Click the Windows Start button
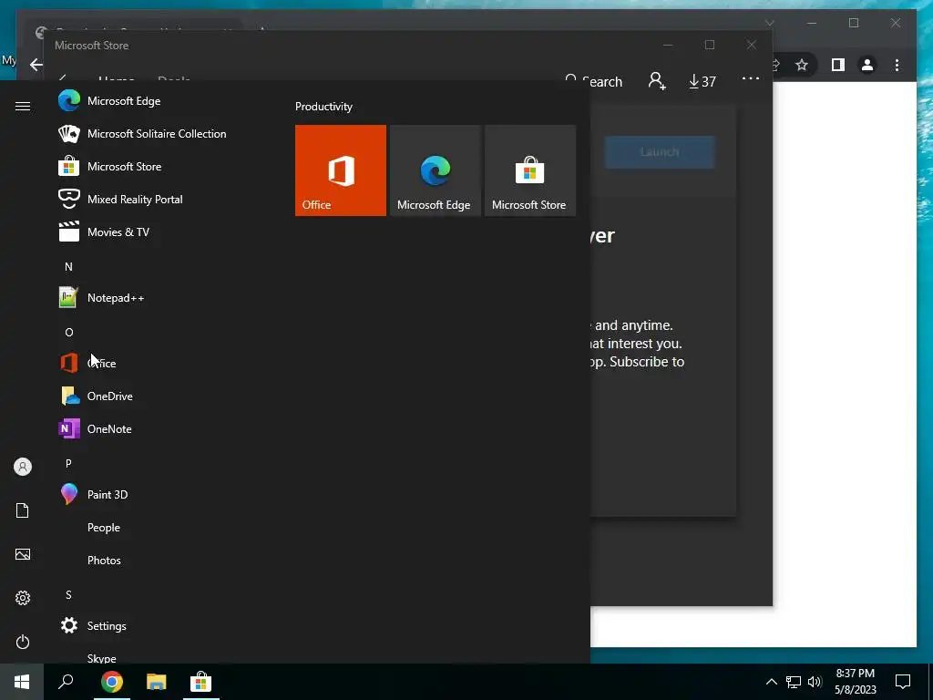Image resolution: width=933 pixels, height=700 pixels. point(22,682)
